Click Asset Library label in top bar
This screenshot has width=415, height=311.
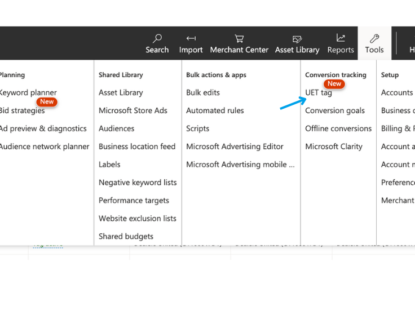297,50
